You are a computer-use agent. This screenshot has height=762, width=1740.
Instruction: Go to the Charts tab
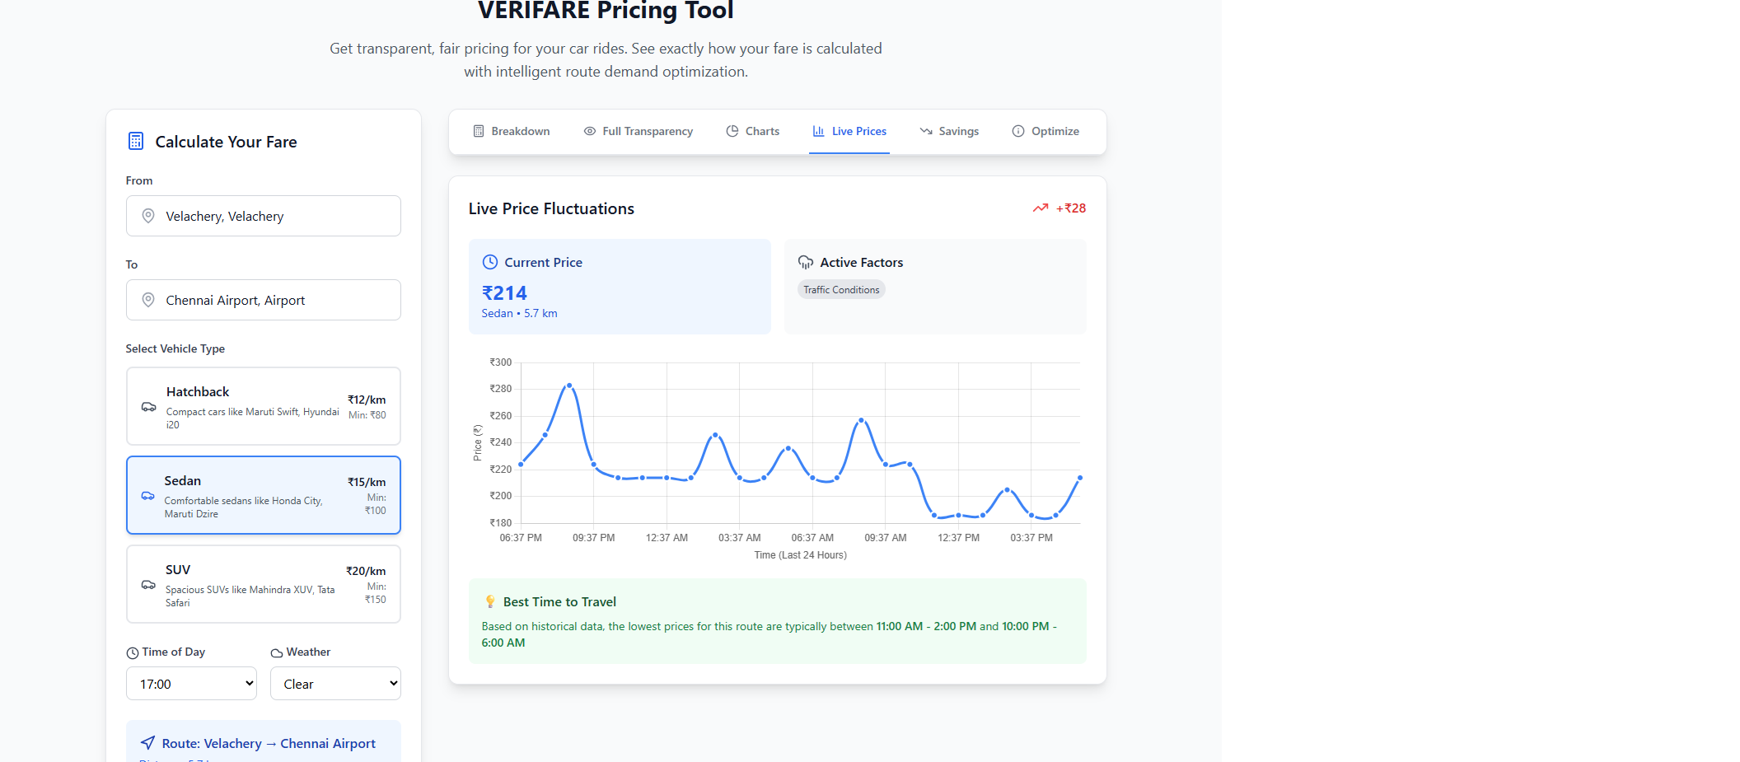coord(753,131)
